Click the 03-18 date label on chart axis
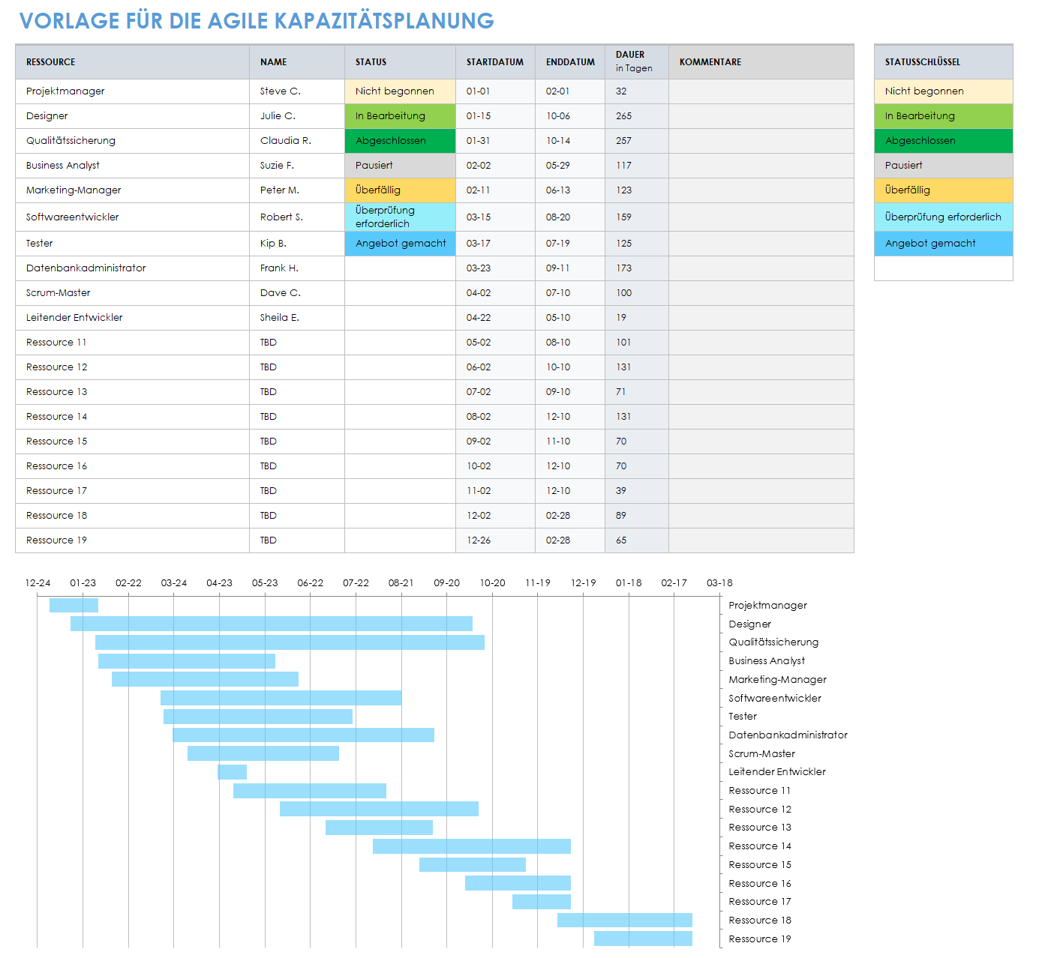Image resolution: width=1039 pixels, height=958 pixels. tap(719, 583)
